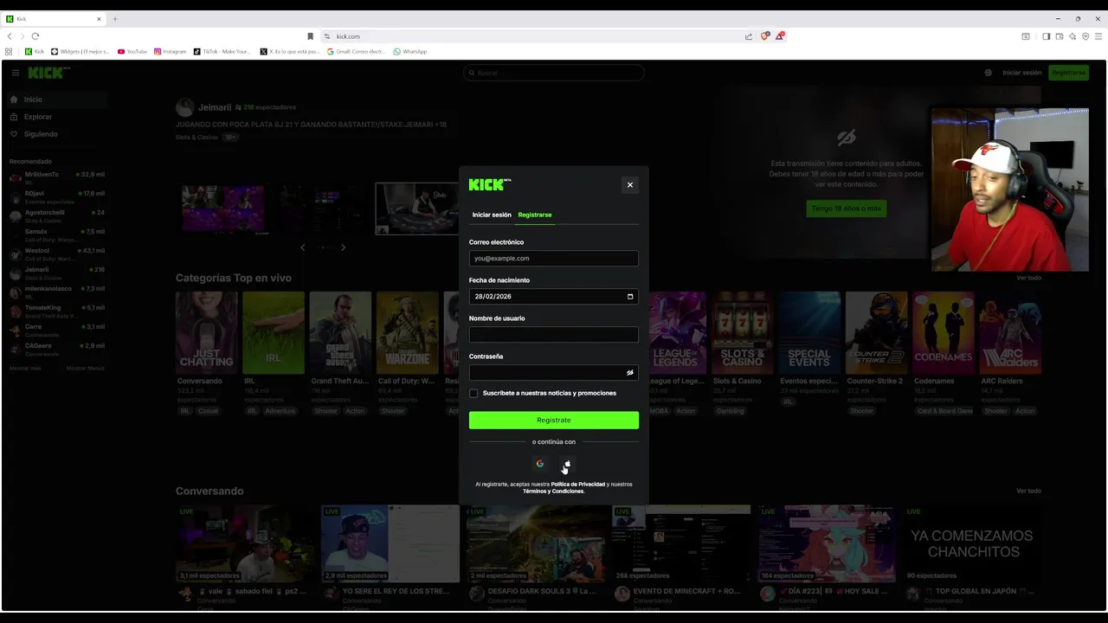Click the Nombre de usuario field
Image resolution: width=1108 pixels, height=623 pixels.
point(554,334)
